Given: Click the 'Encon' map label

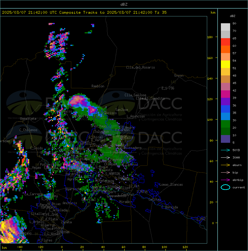Looking at the screenshot, I should (179, 75).
